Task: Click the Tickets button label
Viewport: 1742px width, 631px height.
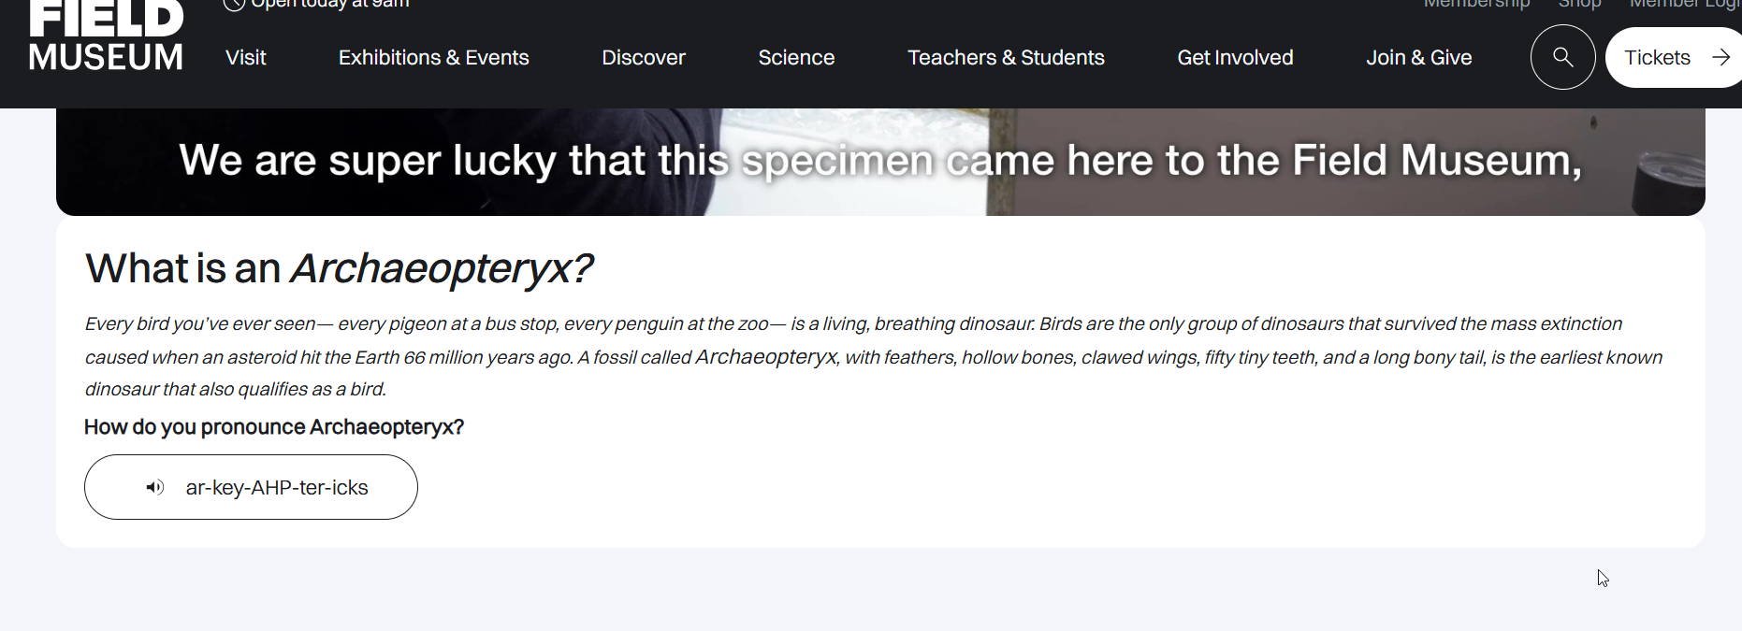Action: coord(1657,58)
